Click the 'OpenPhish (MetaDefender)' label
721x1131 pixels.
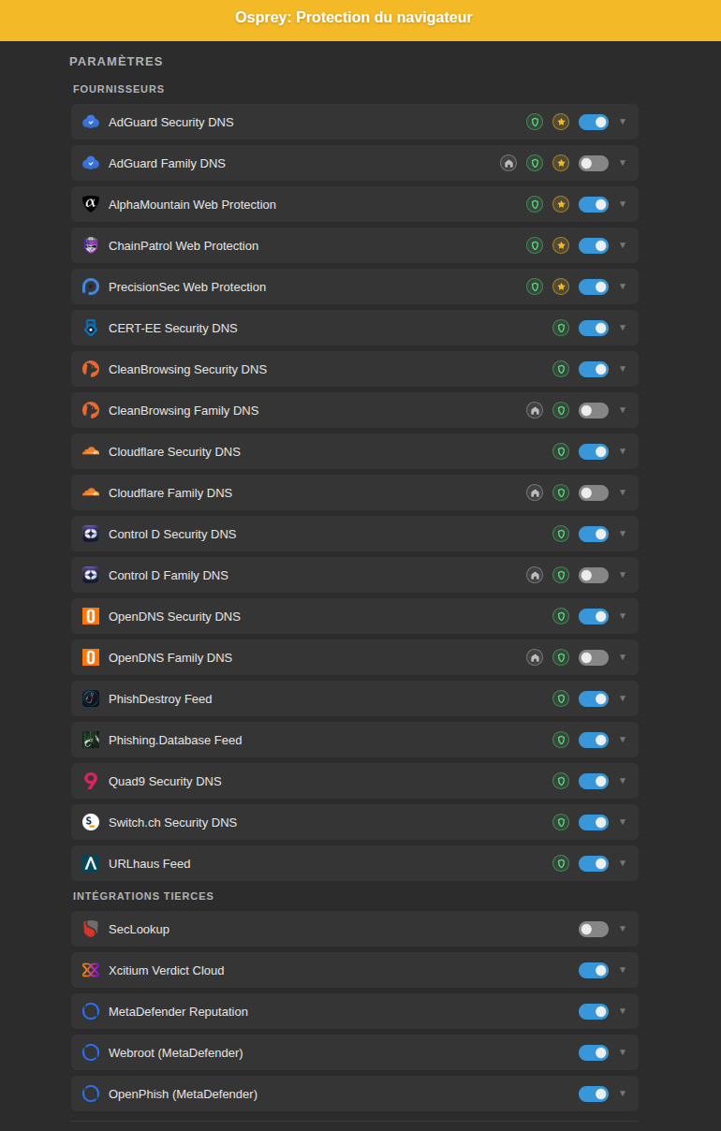click(x=183, y=1094)
